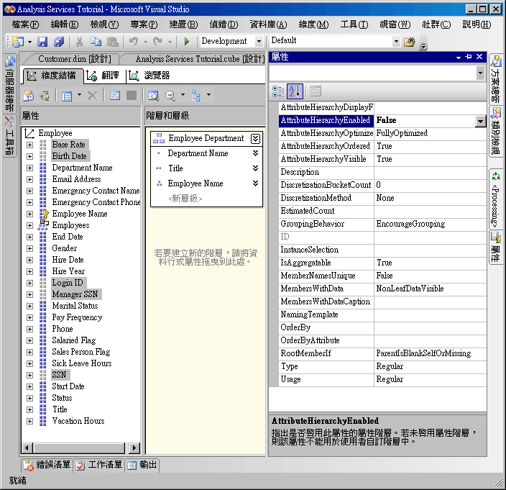506x490 pixels.
Task: Sort properties by category icon
Action: (278, 91)
